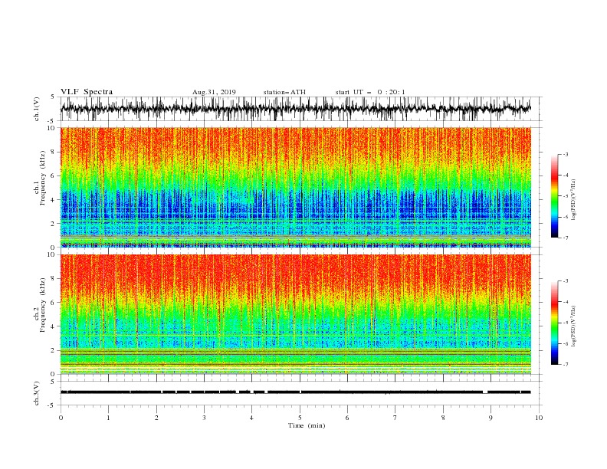
Task: Click tick label 9 on Time axis
Action: (x=491, y=418)
